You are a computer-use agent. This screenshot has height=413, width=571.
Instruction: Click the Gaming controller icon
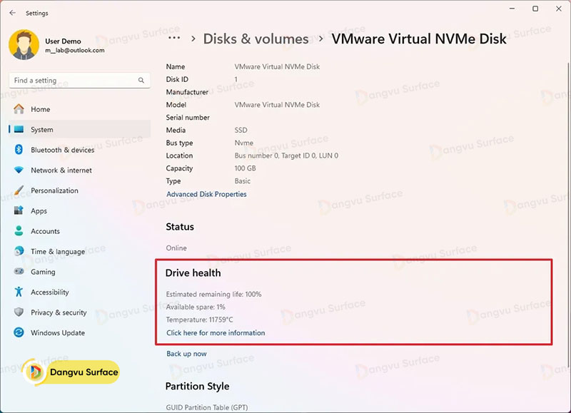18,272
